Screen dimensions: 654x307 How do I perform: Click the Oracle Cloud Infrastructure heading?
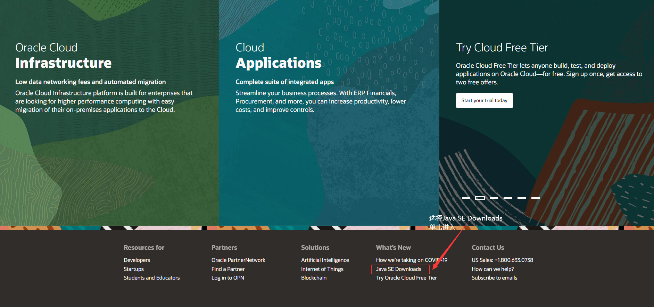pos(64,56)
